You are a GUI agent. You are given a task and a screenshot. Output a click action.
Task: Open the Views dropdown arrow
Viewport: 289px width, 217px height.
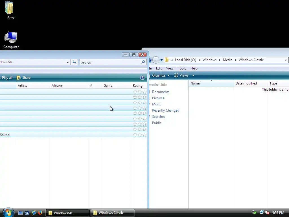[193, 75]
